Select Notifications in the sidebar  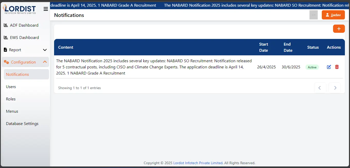coord(17,75)
